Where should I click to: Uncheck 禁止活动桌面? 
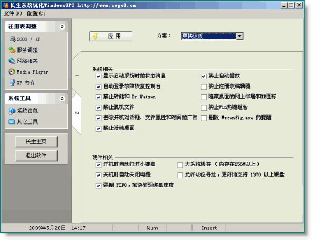pos(98,128)
